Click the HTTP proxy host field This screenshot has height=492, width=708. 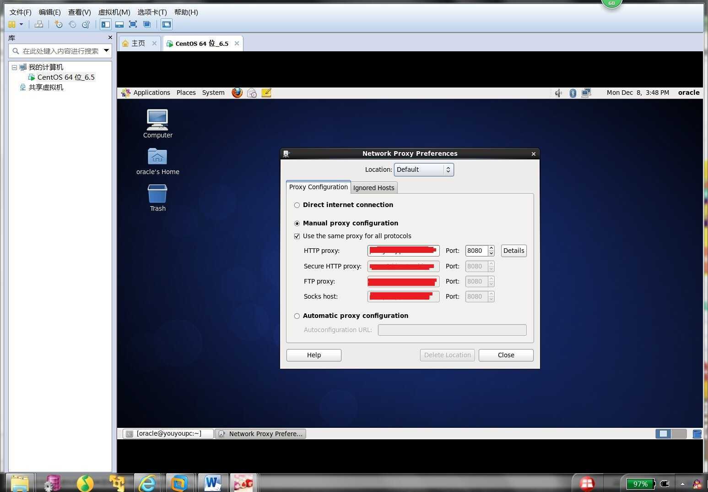(x=403, y=251)
